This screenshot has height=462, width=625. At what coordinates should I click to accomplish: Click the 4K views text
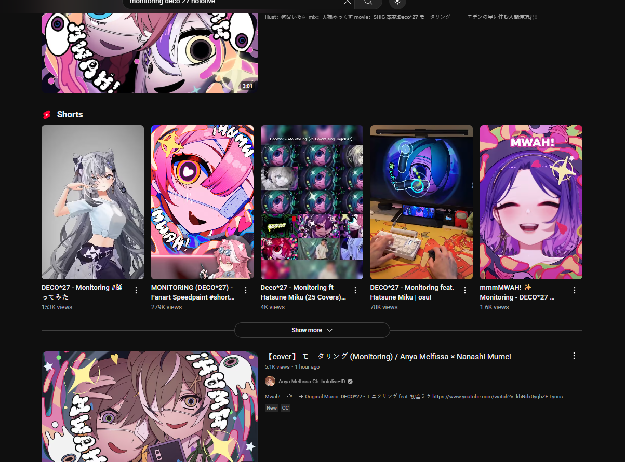[273, 307]
